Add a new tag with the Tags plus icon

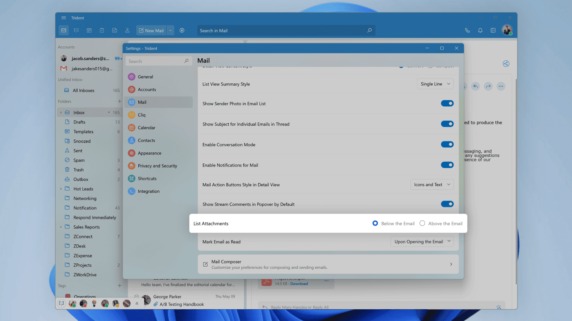pos(120,286)
